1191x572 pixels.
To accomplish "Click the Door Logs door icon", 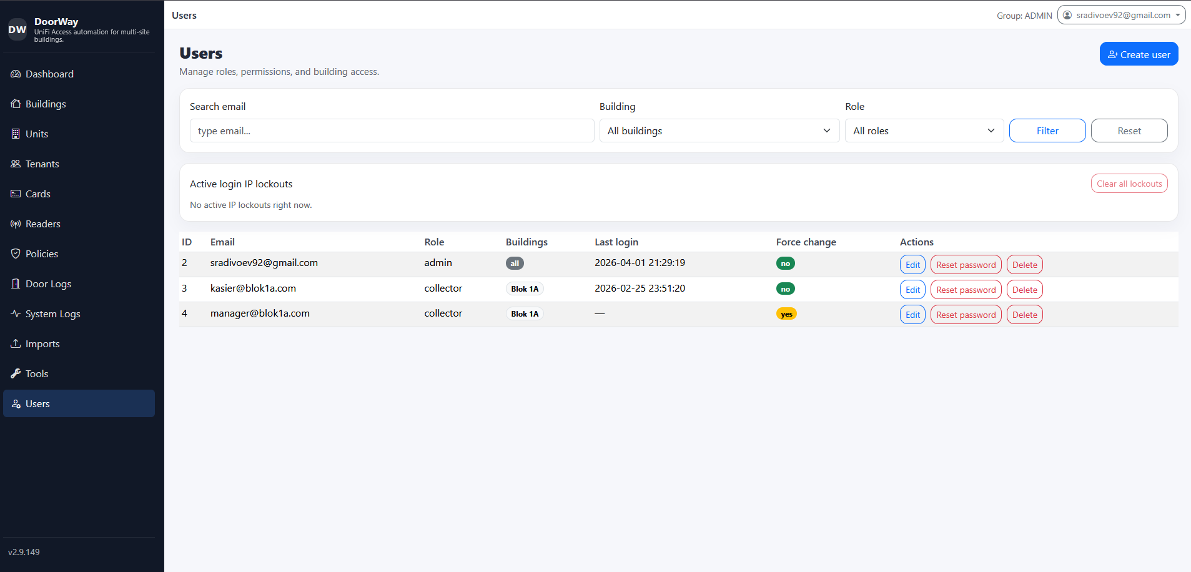I will point(16,284).
